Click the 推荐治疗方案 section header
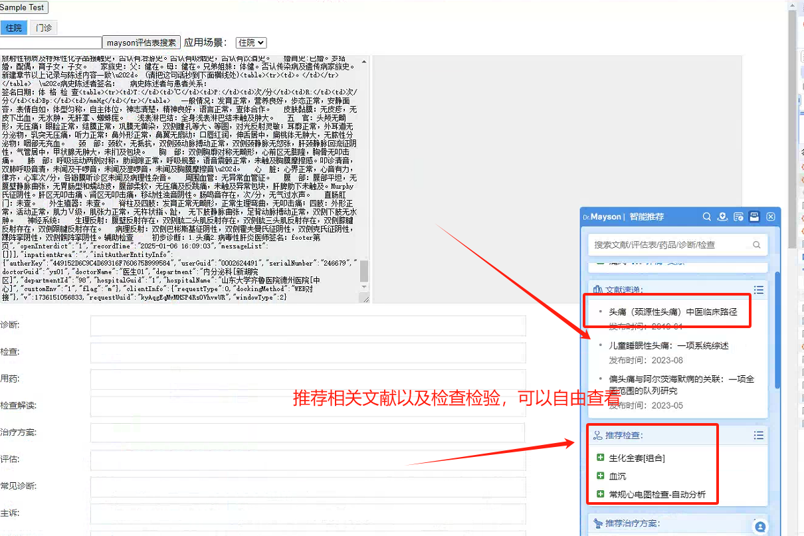 tap(677, 524)
